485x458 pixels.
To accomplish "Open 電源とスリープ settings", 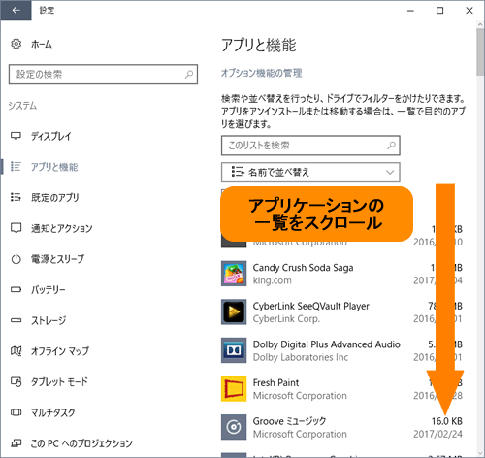I will 57,259.
